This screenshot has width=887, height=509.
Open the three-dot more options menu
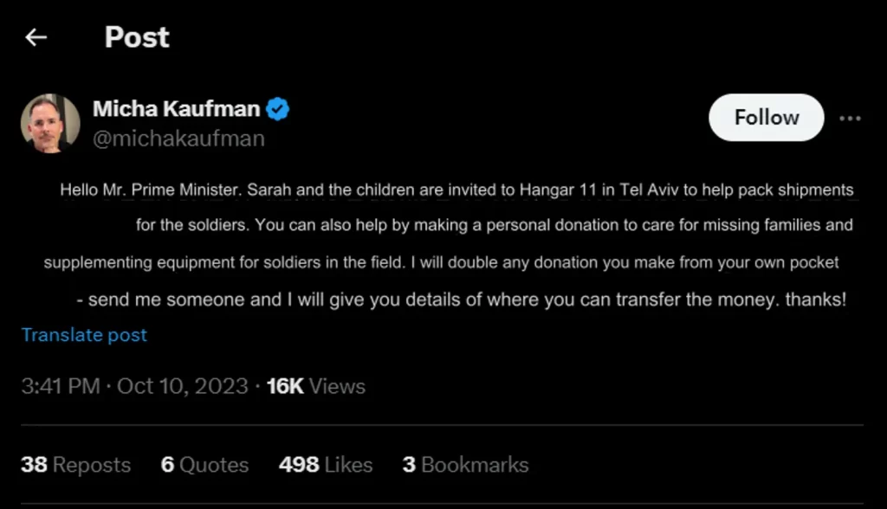coord(850,119)
